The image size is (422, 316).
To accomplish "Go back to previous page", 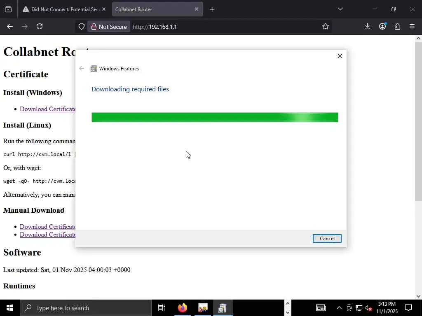I will [10, 26].
